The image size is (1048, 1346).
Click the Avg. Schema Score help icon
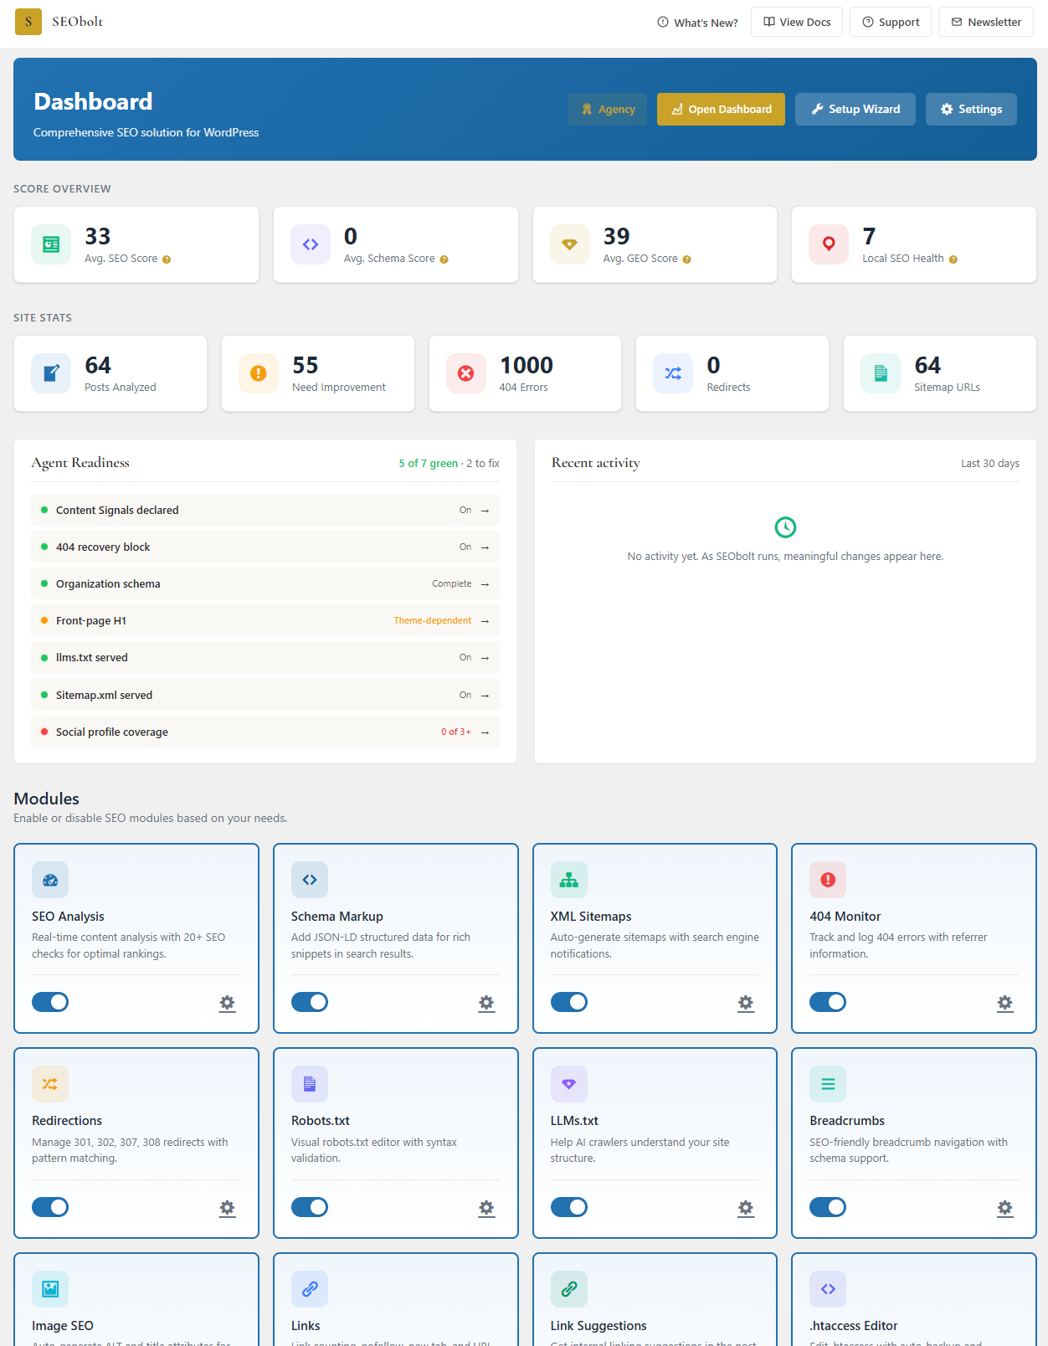click(x=444, y=259)
